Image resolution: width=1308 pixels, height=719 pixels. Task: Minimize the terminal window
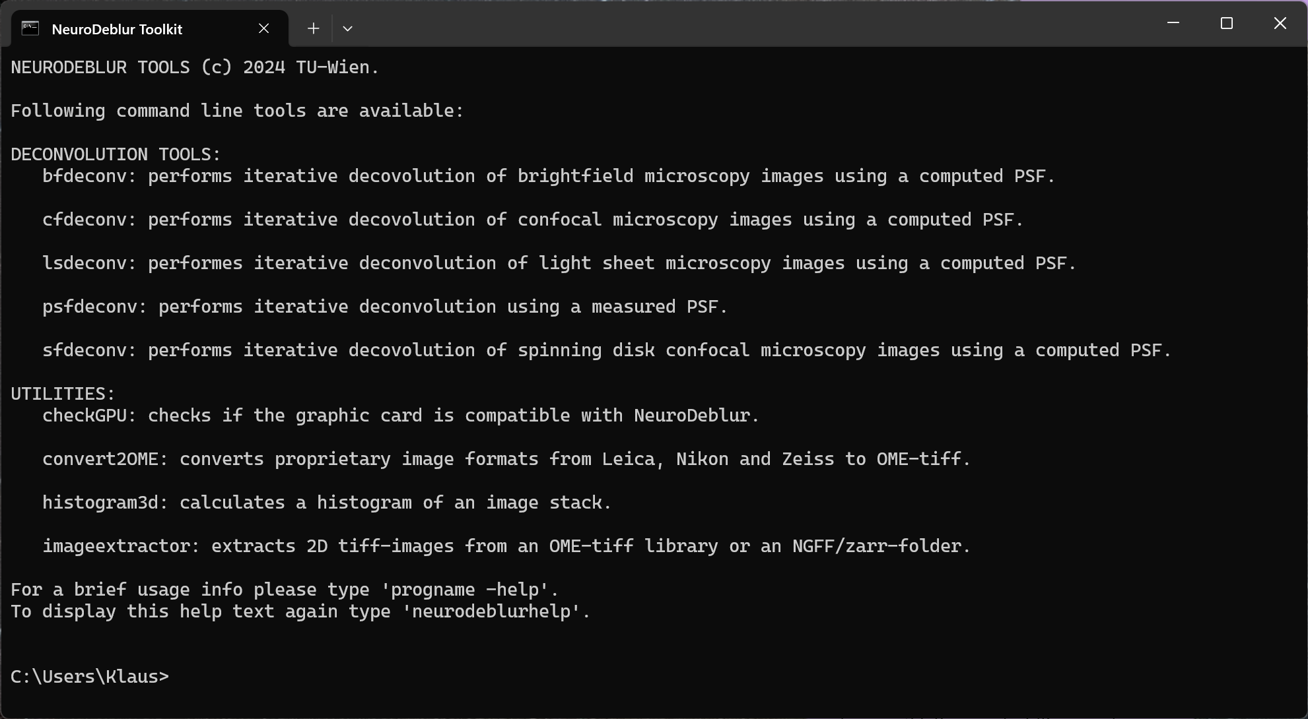tap(1173, 23)
